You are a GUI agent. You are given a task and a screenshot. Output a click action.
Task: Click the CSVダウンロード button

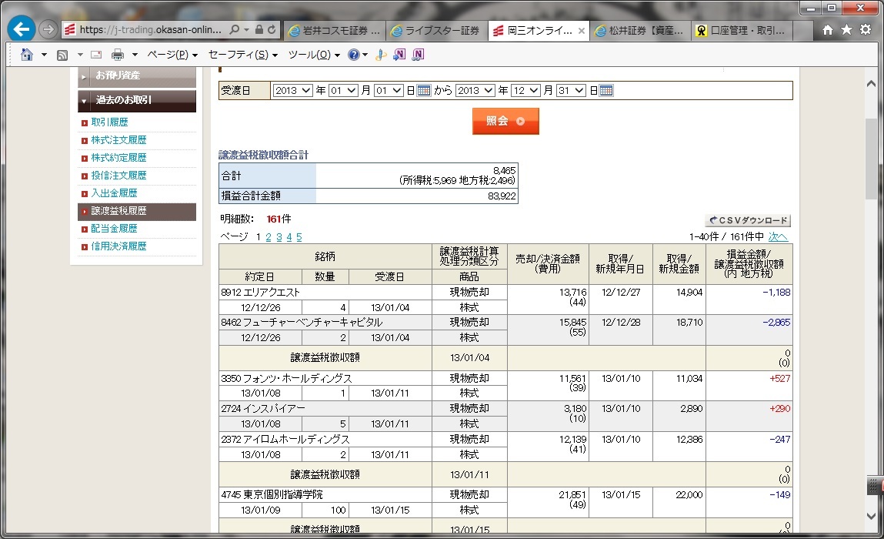pos(748,221)
